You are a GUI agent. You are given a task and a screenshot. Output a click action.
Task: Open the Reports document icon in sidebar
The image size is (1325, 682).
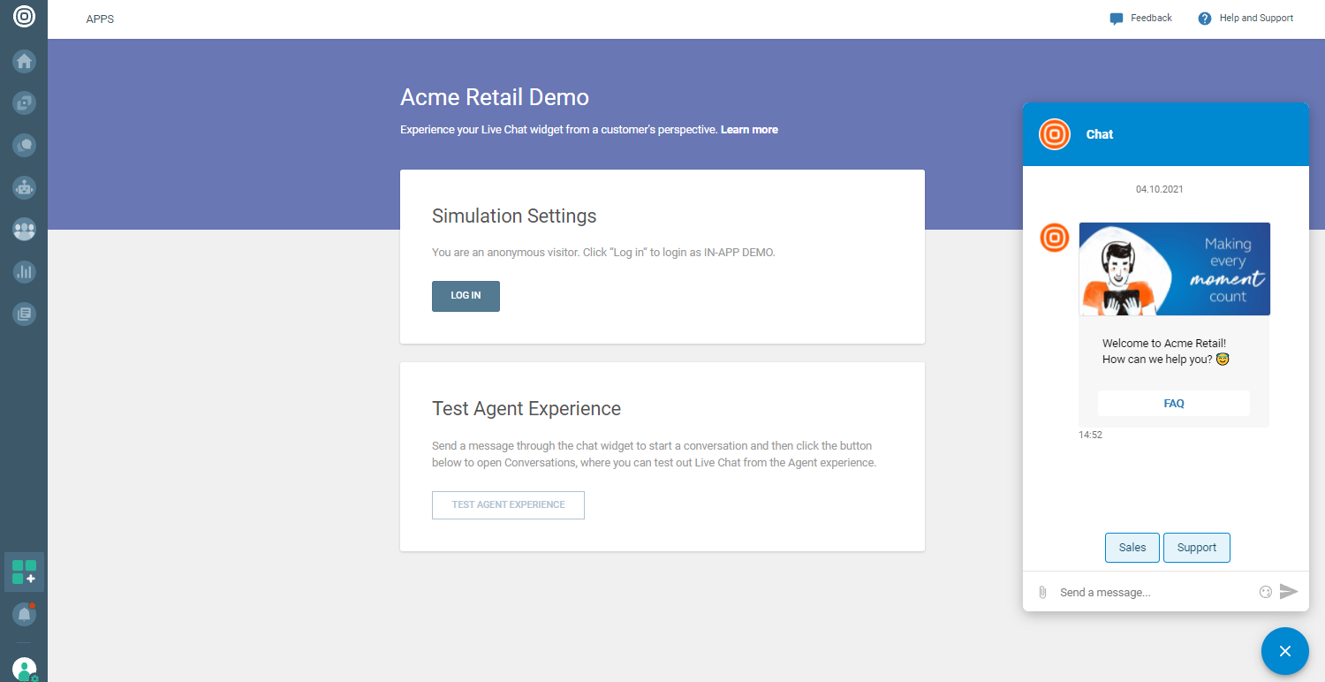pyautogui.click(x=24, y=314)
